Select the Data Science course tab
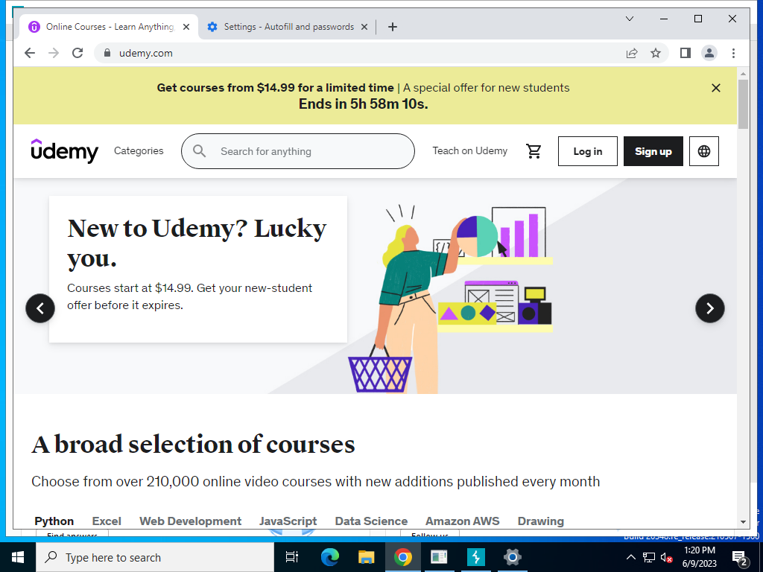Screen dimensions: 763x572 371,521
